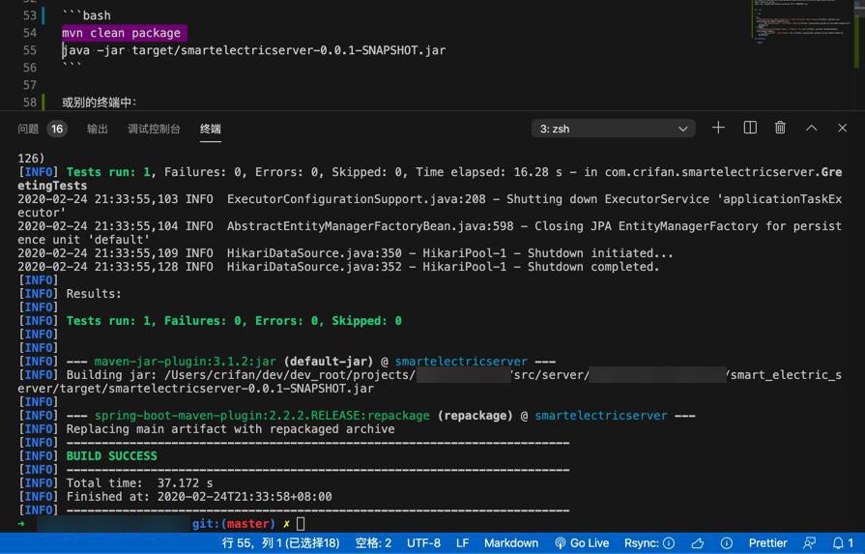
Task: Switch to 调试控制台 debug console tab
Action: tap(154, 129)
